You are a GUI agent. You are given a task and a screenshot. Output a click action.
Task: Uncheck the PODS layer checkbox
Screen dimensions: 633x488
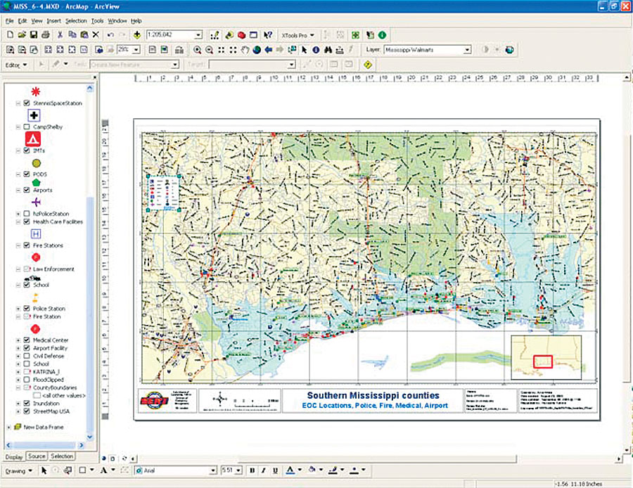[x=27, y=174]
